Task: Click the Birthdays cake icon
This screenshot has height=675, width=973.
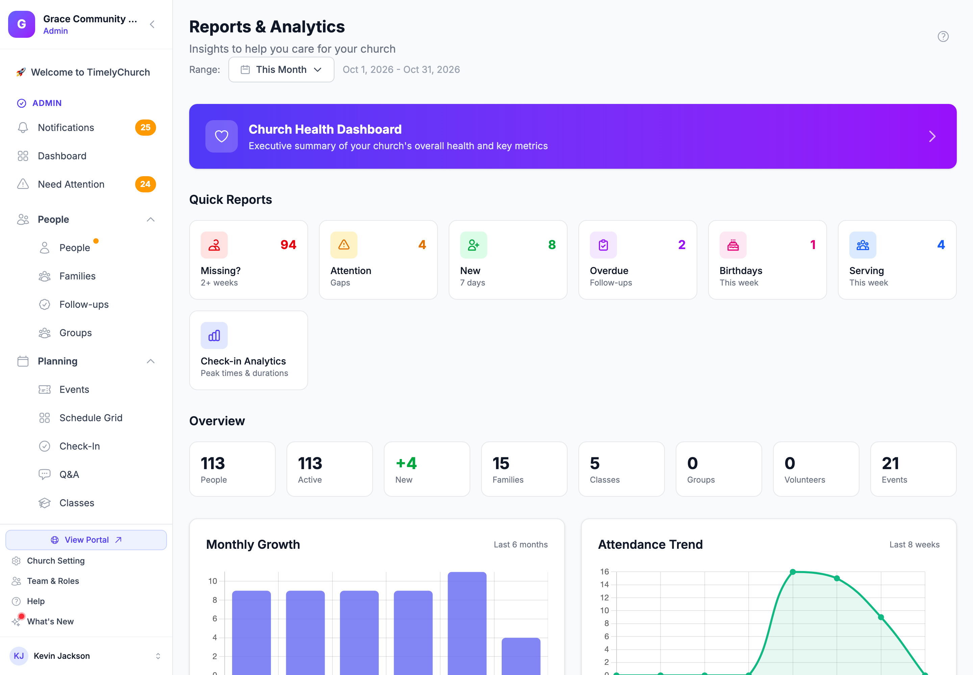Action: pos(733,245)
